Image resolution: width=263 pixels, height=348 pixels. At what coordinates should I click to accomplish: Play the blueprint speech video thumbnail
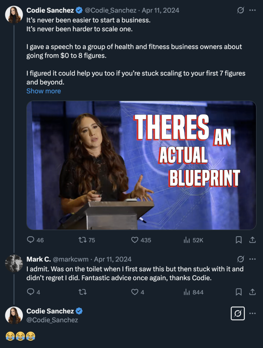point(141,165)
